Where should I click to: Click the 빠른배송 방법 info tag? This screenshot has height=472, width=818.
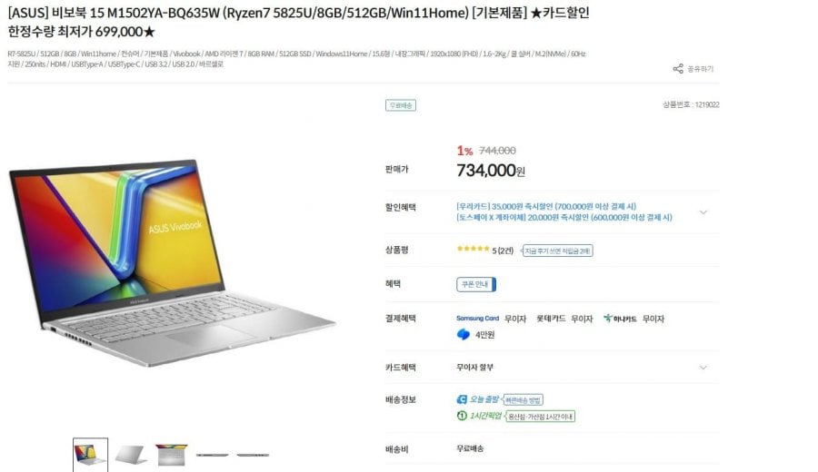pyautogui.click(x=523, y=400)
